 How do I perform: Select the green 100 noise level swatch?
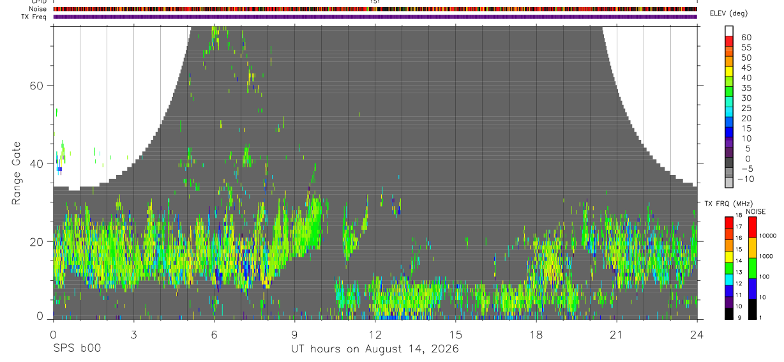[x=753, y=268]
